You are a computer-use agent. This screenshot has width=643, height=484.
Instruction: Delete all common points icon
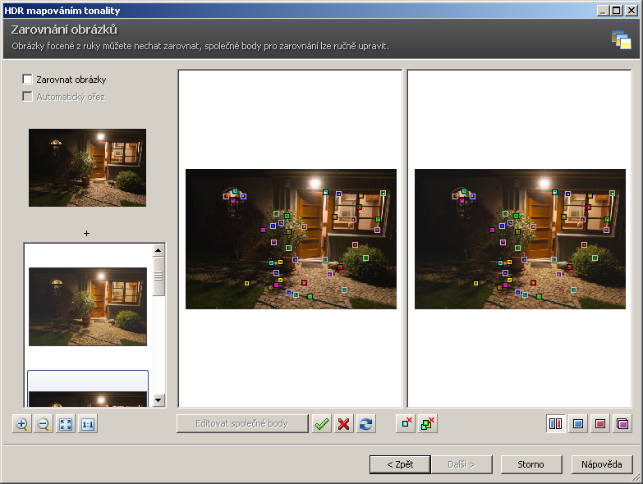coord(428,424)
